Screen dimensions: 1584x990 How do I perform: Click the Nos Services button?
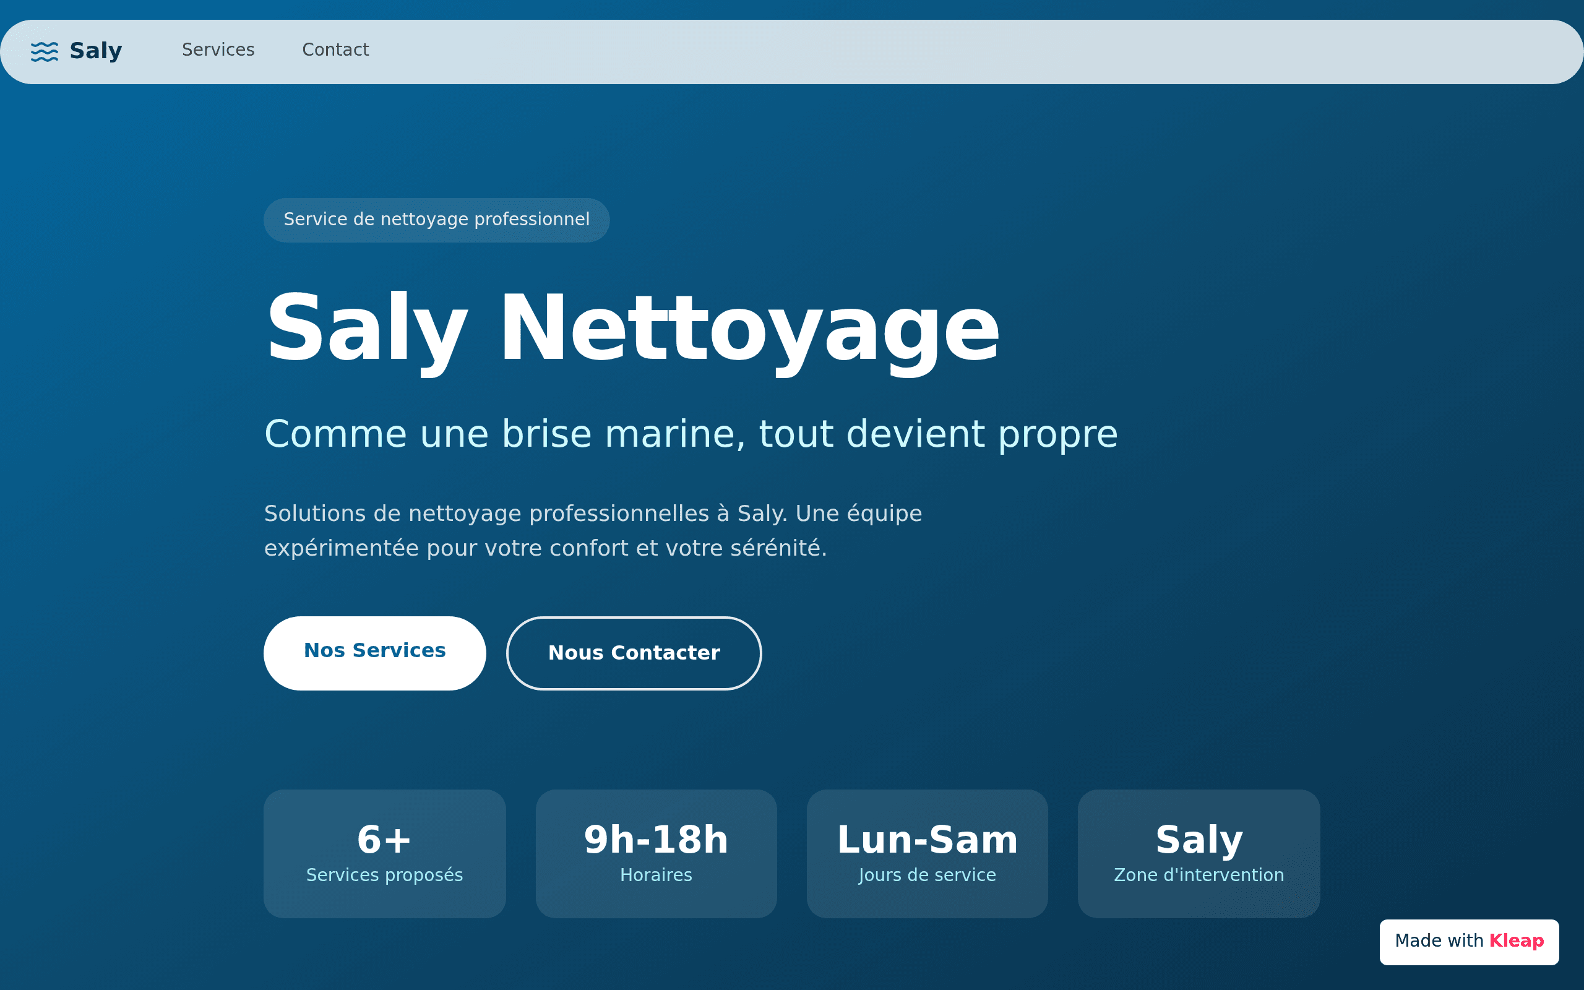point(374,653)
